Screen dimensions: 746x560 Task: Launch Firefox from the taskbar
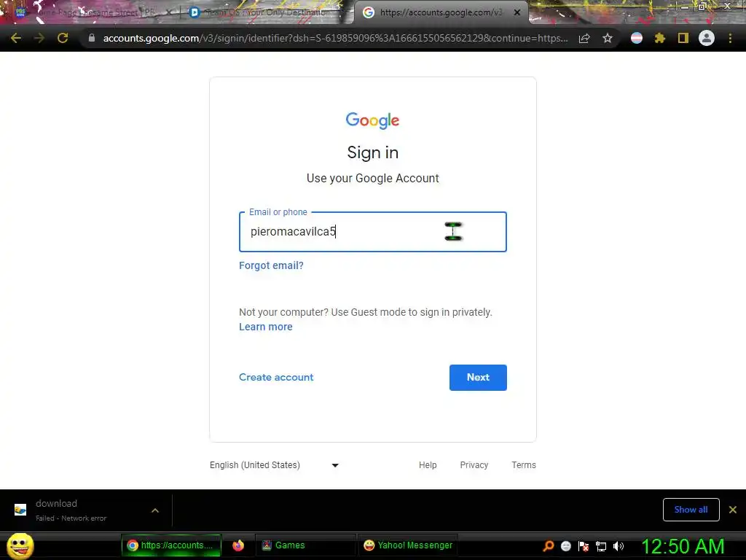(x=238, y=545)
